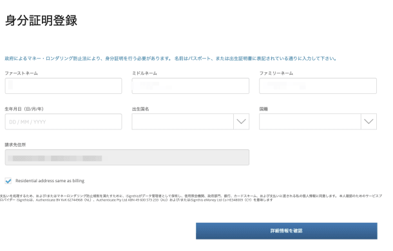The width and height of the screenshot is (393, 251).
Task: Click the iSignthis consent disclaimer text
Action: pyautogui.click(x=191, y=198)
